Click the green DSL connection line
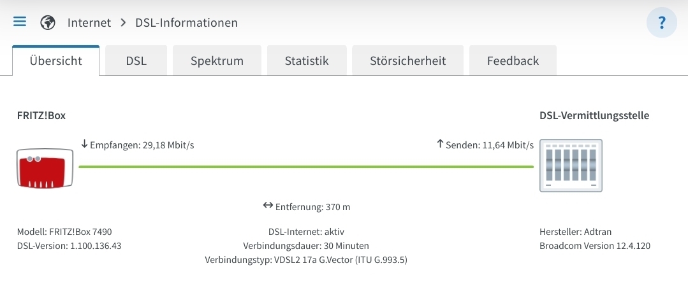Viewport: 688px width, 284px height. (x=306, y=167)
